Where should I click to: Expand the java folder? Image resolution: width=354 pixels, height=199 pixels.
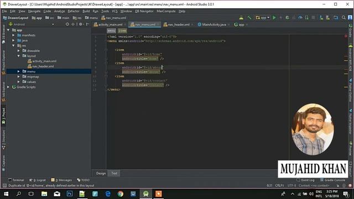point(13,40)
